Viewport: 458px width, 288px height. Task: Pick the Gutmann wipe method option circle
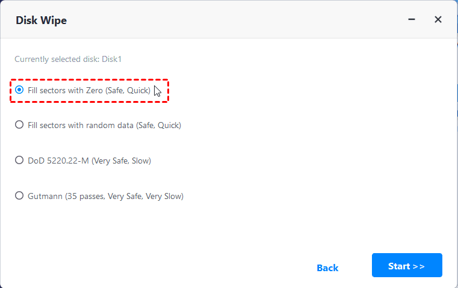pyautogui.click(x=20, y=196)
